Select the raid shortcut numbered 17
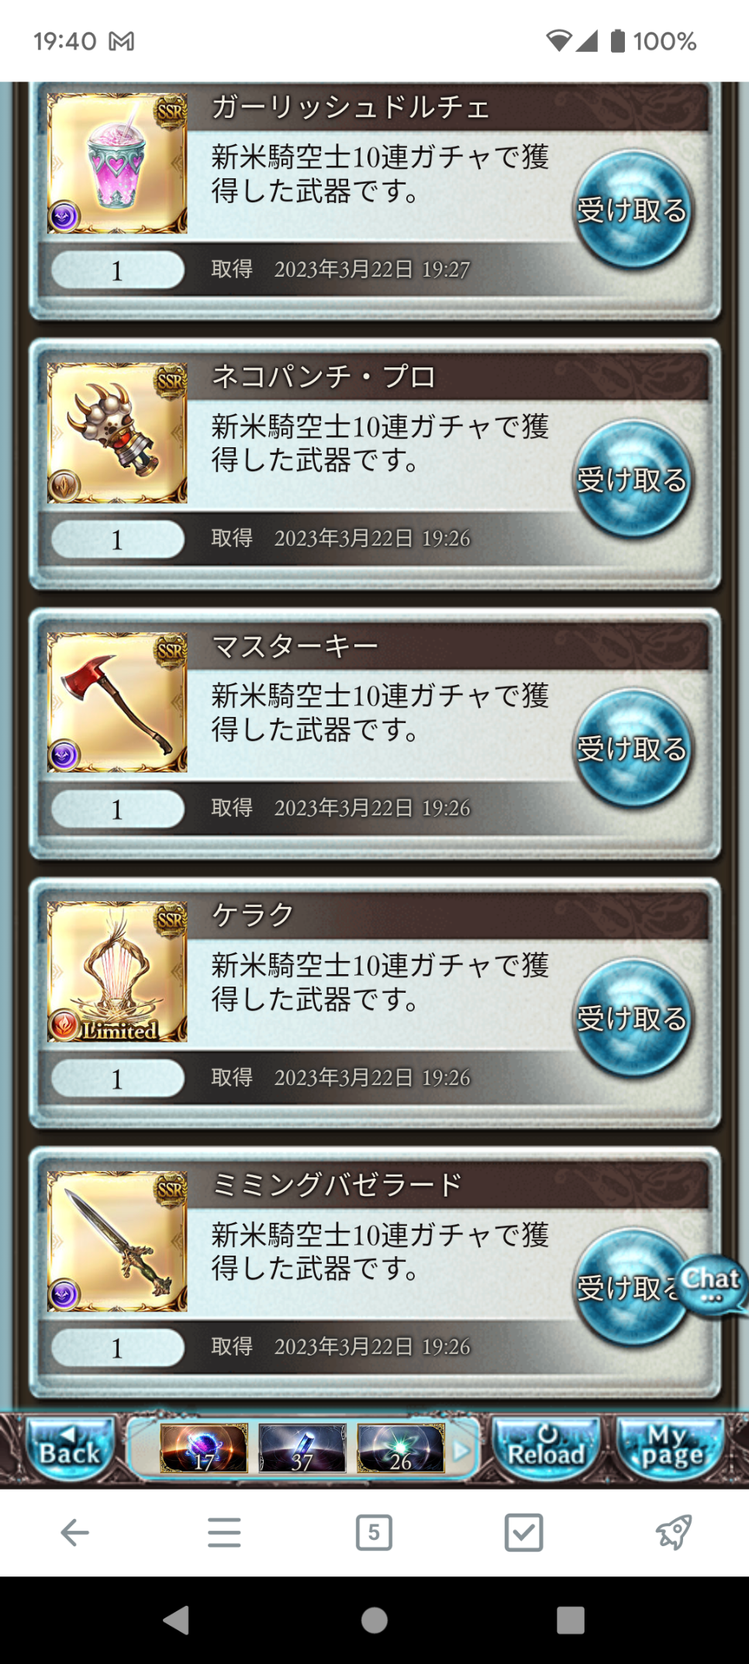 pos(204,1448)
